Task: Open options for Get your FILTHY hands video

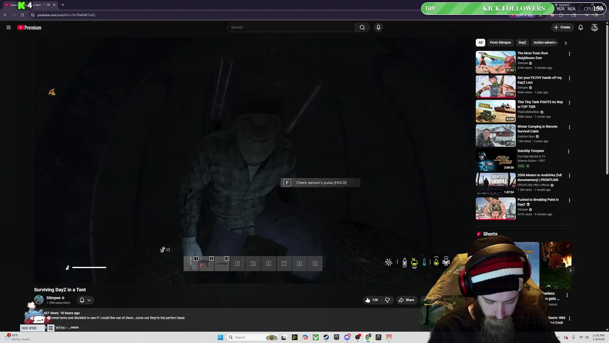Action: 569,78
